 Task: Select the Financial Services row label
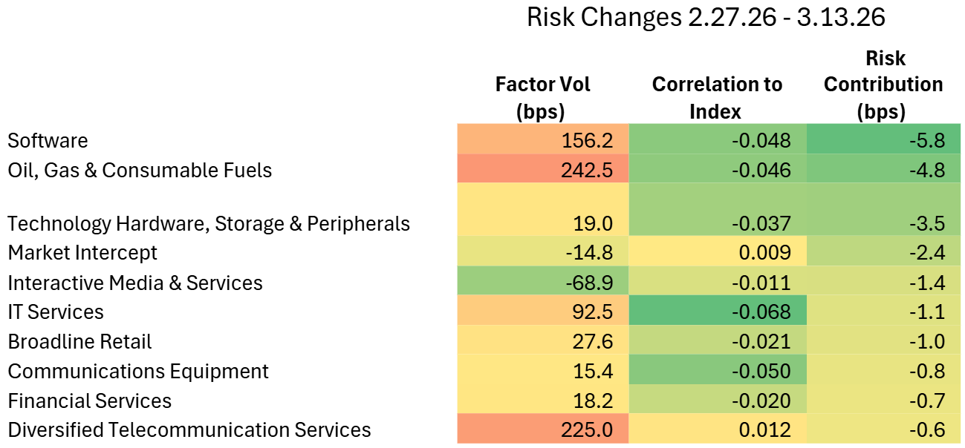(90, 401)
